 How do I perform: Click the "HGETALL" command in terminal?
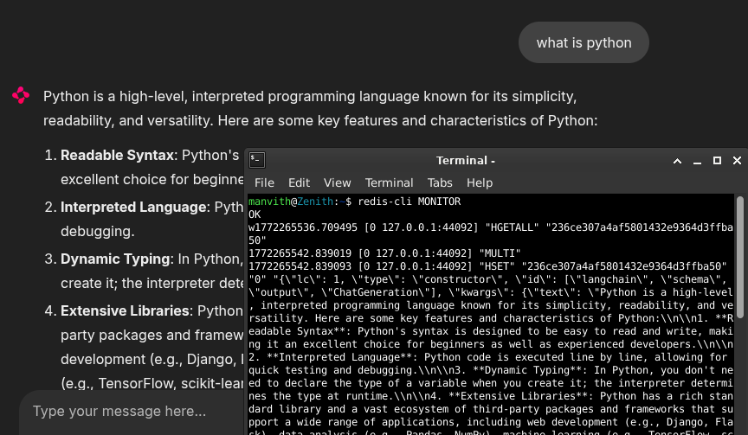click(x=512, y=227)
